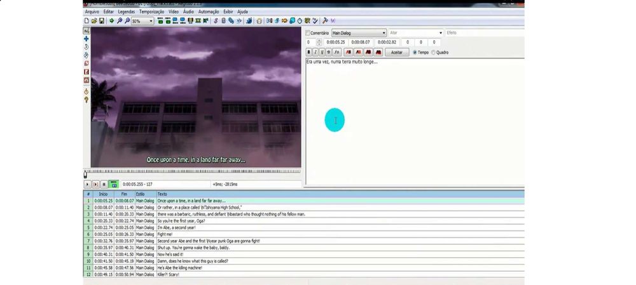Select the Rotate XY tool

pos(86,55)
